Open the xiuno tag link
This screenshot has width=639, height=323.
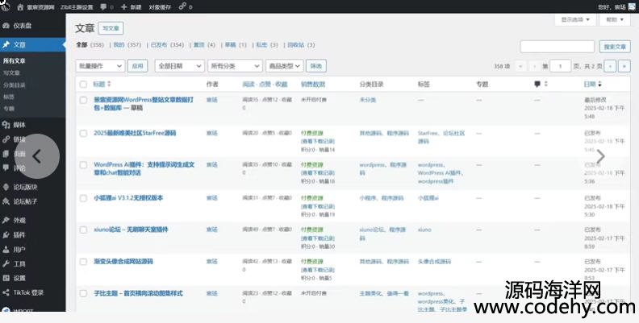coord(424,230)
